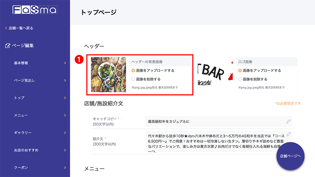Expand ギャラリー chevron in sidebar
This screenshot has height=177, width=315.
65,133
